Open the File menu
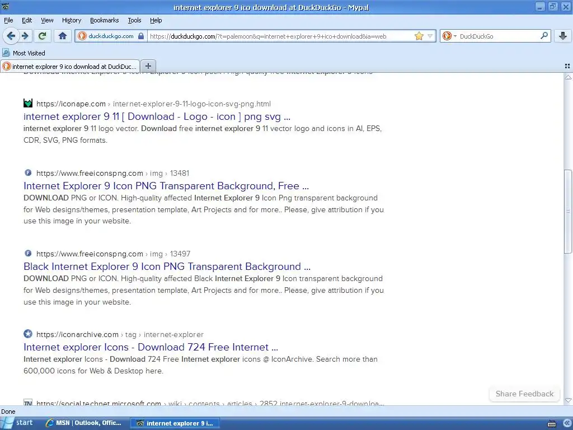Image resolution: width=573 pixels, height=430 pixels. [8, 20]
